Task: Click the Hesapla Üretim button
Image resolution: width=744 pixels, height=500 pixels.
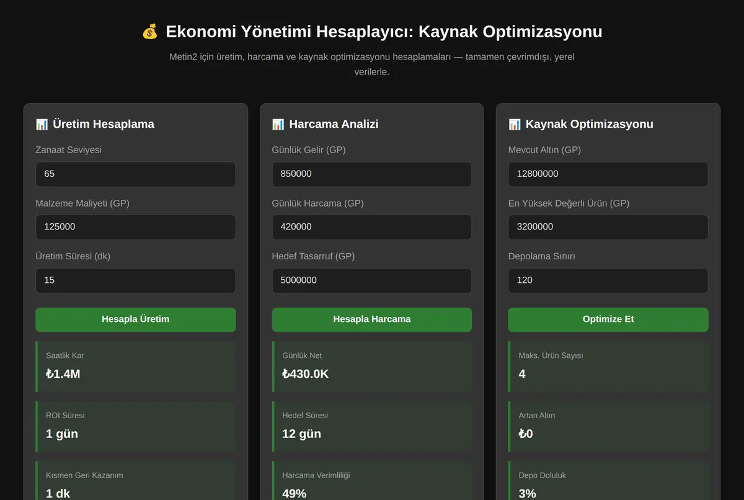Action: pyautogui.click(x=136, y=319)
